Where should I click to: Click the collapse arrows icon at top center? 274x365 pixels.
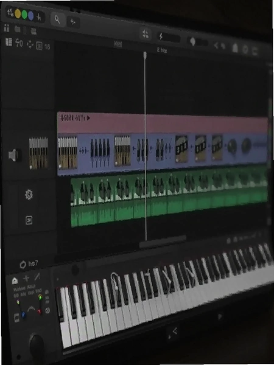point(145,33)
